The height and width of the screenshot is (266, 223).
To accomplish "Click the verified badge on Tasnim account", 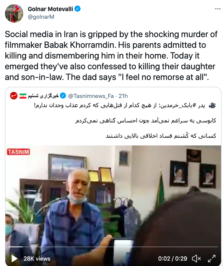I will pos(63,96).
